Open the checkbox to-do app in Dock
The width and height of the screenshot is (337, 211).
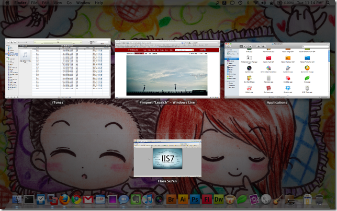41,200
